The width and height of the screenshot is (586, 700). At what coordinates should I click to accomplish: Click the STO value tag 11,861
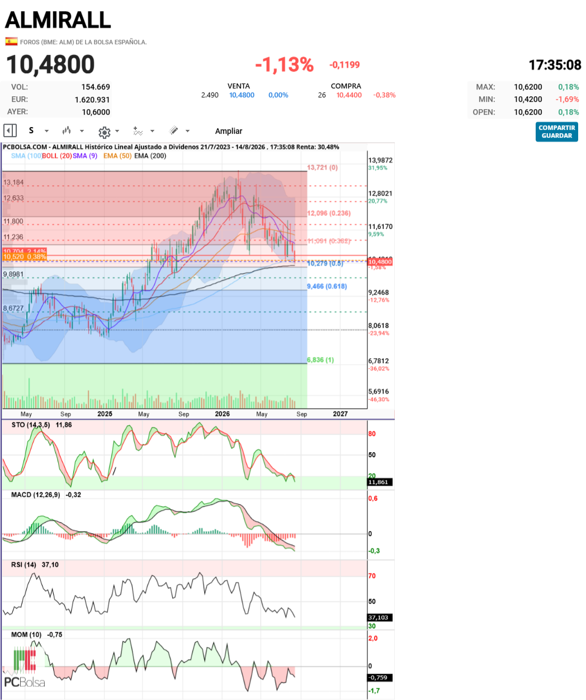point(380,482)
